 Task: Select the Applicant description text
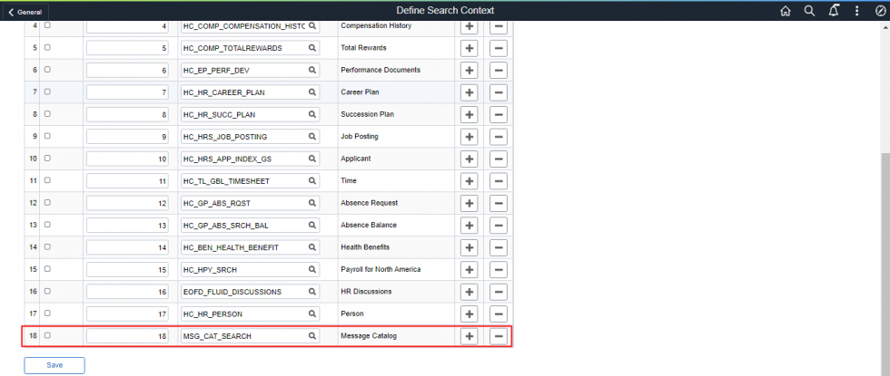coord(355,159)
